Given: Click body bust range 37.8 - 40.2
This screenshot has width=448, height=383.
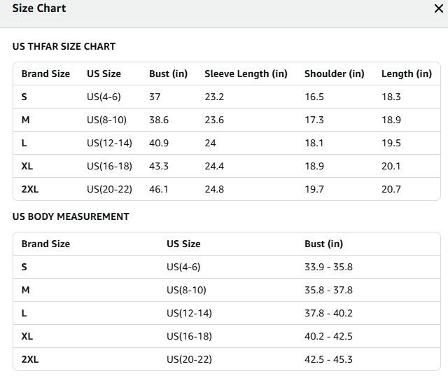Looking at the screenshot, I should pyautogui.click(x=328, y=314).
